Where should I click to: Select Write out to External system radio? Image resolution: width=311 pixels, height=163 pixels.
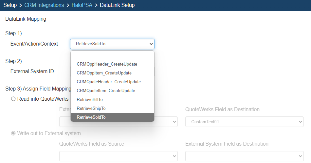click(x=13, y=133)
